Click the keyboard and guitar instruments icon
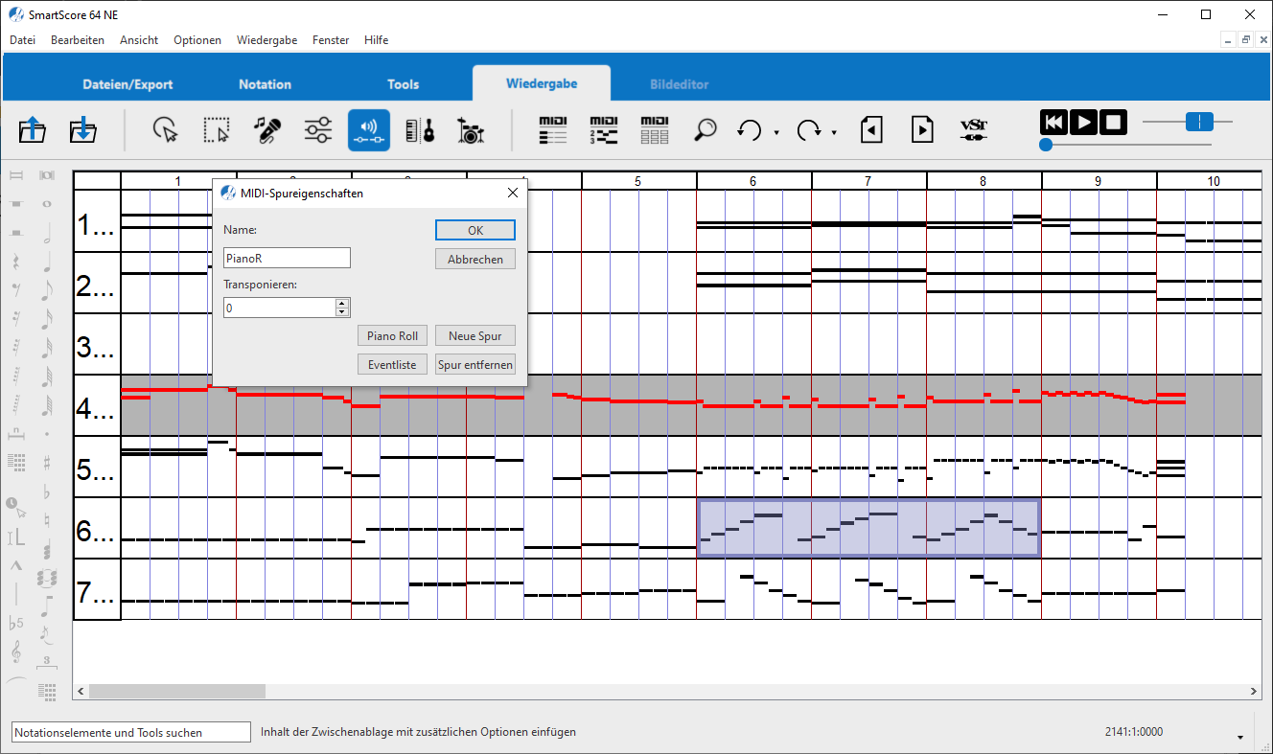The image size is (1273, 754). [420, 130]
